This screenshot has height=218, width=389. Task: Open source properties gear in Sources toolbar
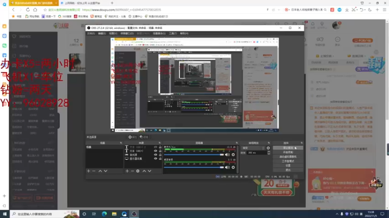click(138, 171)
